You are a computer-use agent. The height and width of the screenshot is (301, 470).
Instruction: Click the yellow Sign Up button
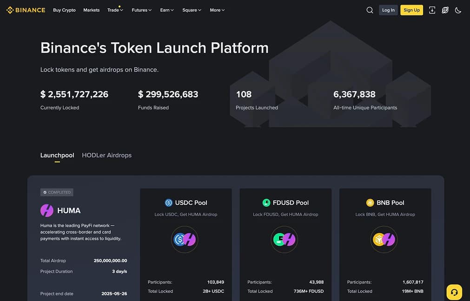coord(411,10)
